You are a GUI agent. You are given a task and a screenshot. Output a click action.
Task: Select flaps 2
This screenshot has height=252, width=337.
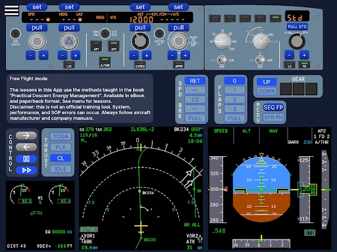pyautogui.click(x=234, y=100)
